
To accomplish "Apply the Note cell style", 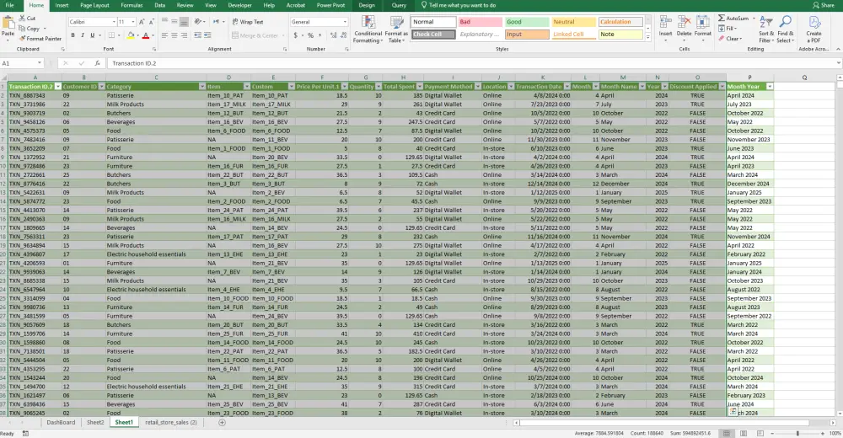I will tap(620, 35).
